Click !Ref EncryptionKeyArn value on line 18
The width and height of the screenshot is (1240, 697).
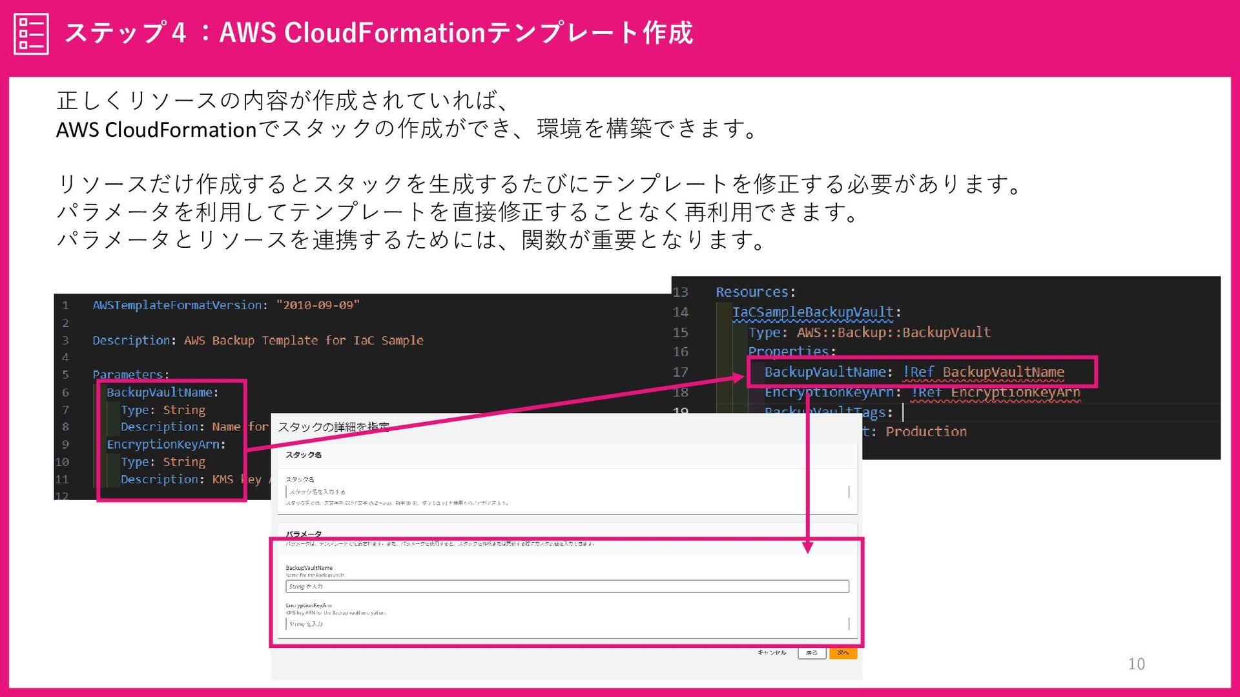click(x=995, y=392)
